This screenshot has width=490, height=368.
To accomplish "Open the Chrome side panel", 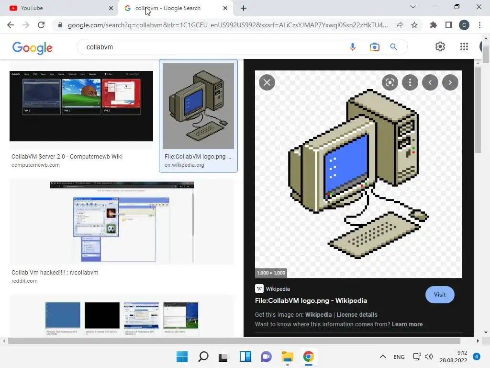I will pyautogui.click(x=449, y=25).
